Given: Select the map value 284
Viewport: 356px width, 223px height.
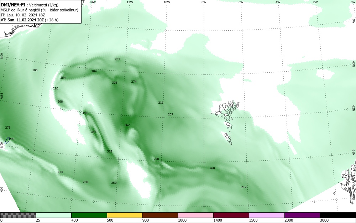Looking at the screenshot, I should point(94,71).
